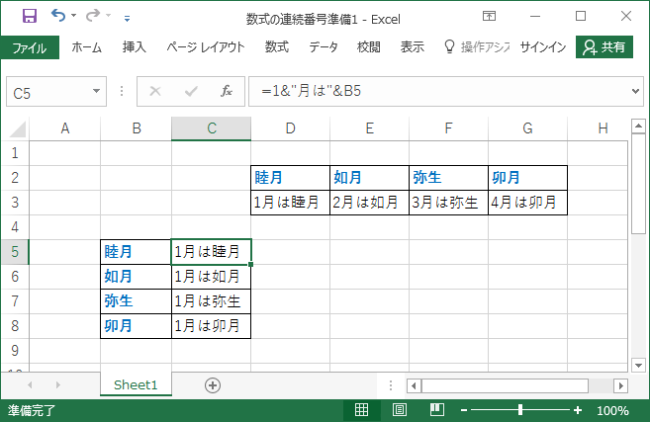Click the formula bar containing =1&"月は"&B5
Screen dimensions: 650x422
(x=439, y=91)
